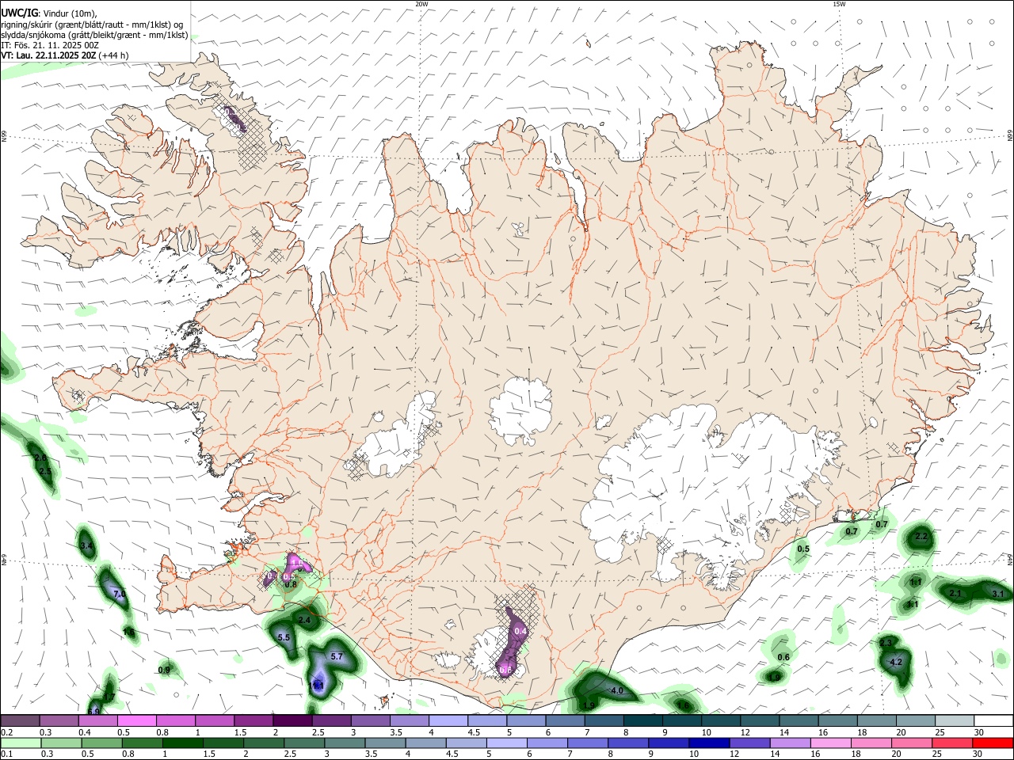
Task: Pick the pale gray 25 snow legend swatch
Action: pos(955,721)
